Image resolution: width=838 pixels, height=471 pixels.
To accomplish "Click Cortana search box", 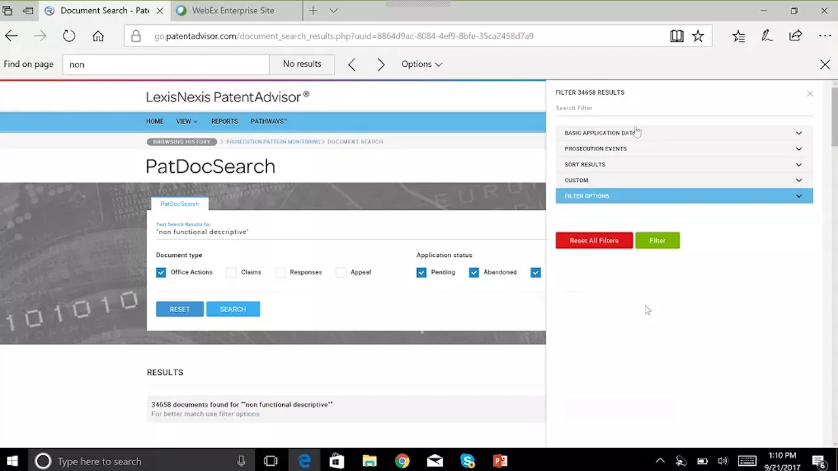I will (141, 461).
